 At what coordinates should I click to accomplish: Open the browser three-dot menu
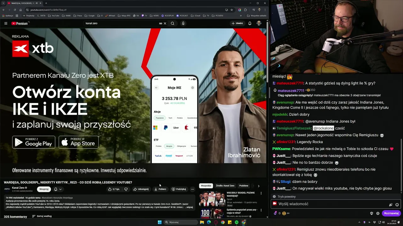pos(265,10)
